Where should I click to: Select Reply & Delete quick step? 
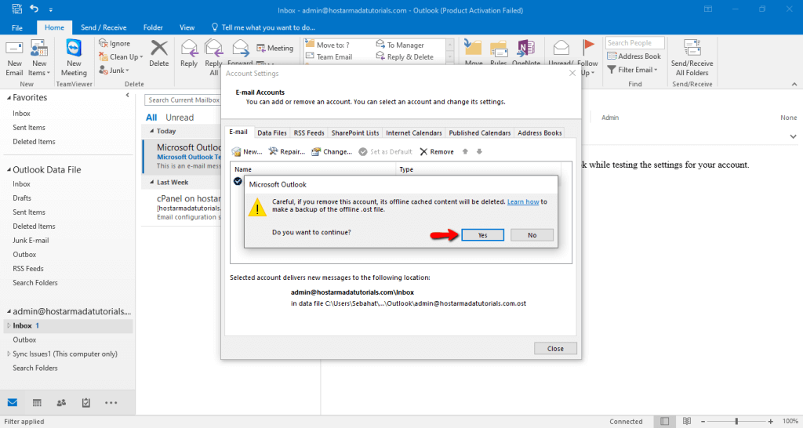point(405,56)
